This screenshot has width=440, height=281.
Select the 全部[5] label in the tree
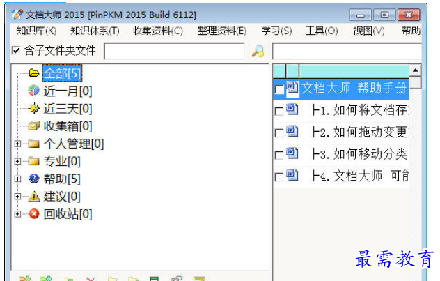pyautogui.click(x=62, y=73)
